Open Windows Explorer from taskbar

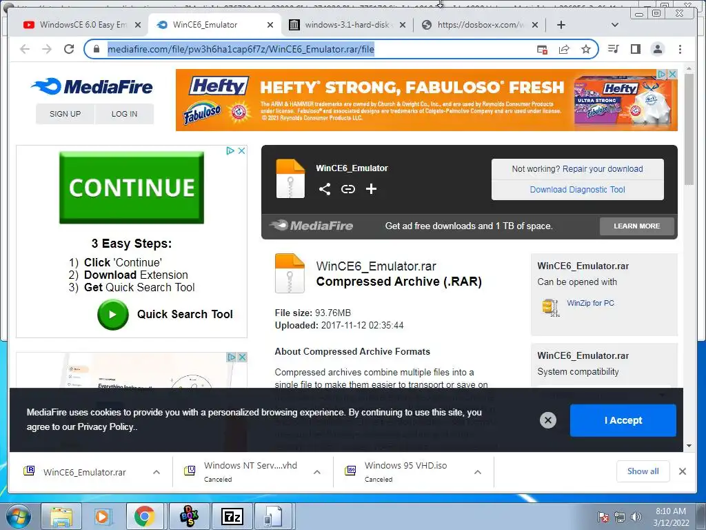(61, 516)
